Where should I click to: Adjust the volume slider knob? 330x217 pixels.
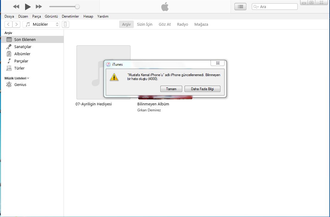[77, 7]
